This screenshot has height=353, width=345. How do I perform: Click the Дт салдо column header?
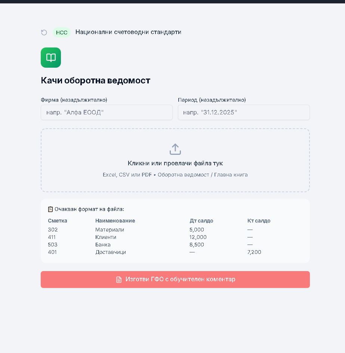tap(201, 221)
